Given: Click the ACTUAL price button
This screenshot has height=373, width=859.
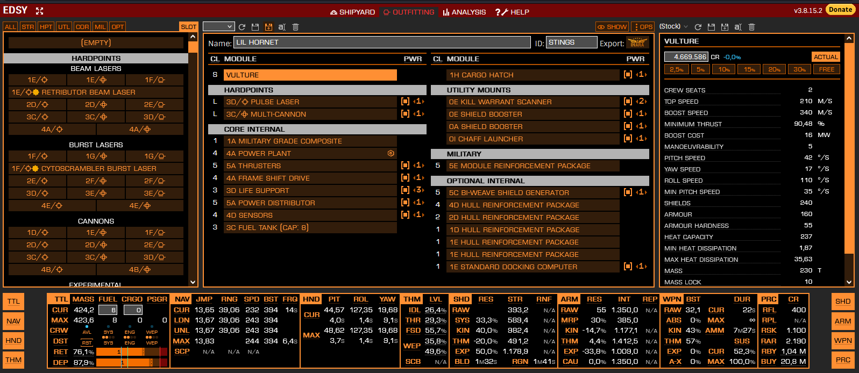Looking at the screenshot, I should click(x=826, y=57).
